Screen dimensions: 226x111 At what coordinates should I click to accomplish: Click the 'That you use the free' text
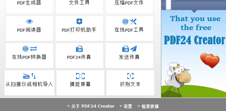[195, 23]
